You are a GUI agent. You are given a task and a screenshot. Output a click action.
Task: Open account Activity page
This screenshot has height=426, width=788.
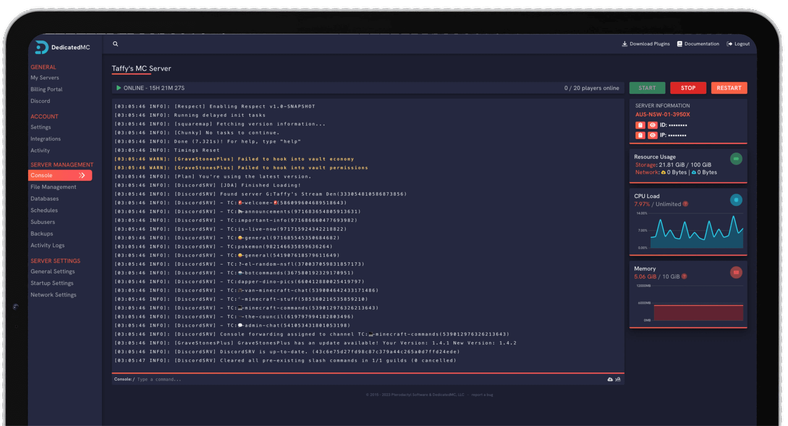pyautogui.click(x=40, y=150)
